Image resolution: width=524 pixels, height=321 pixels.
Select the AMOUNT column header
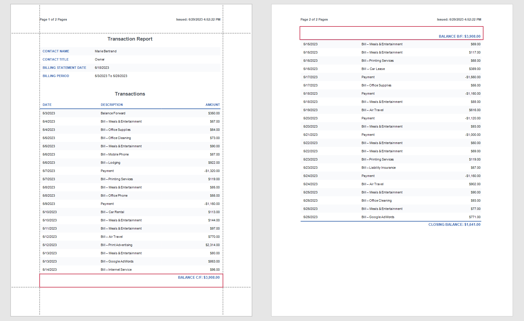[x=212, y=105]
